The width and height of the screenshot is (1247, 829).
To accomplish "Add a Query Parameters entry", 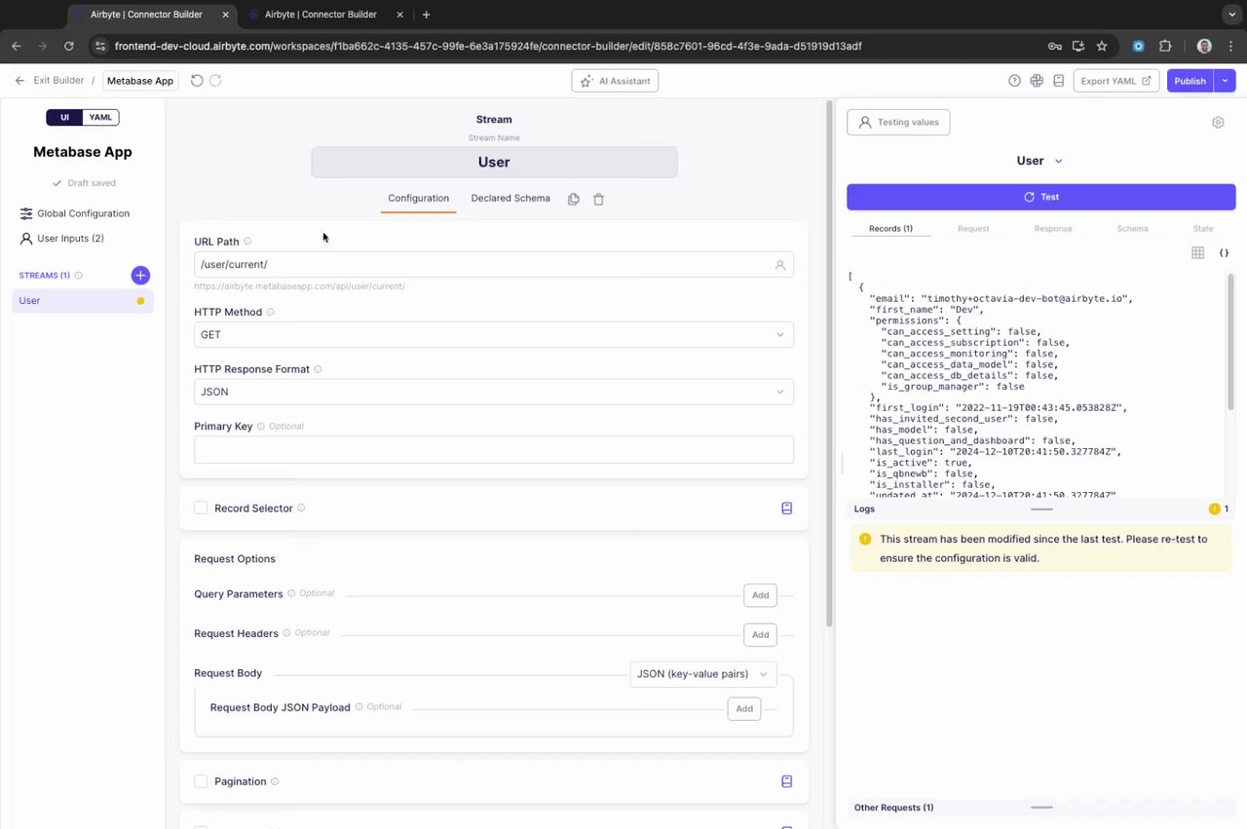I will (x=760, y=595).
